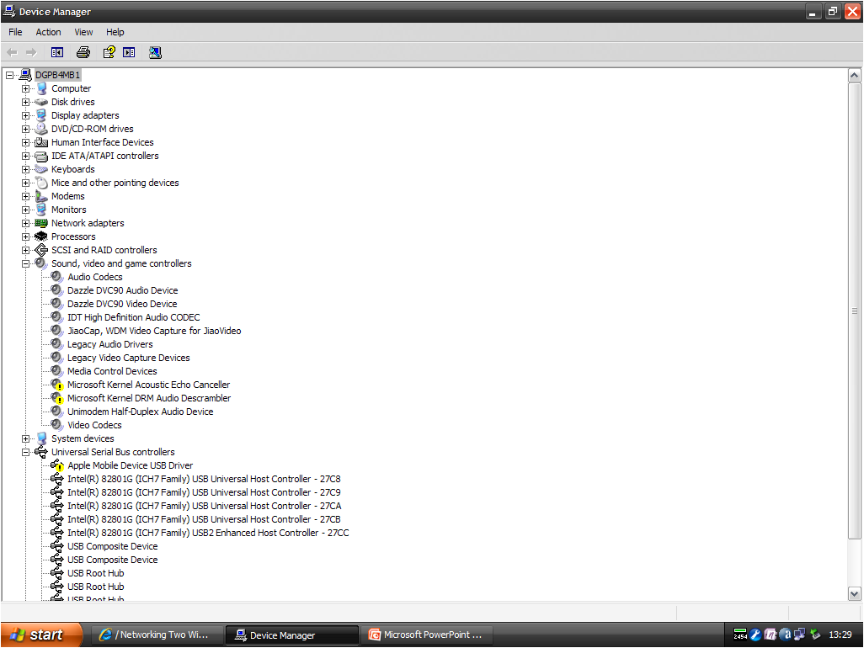
Task: Select Dazzle DVC90 Video Device
Action: click(x=122, y=304)
